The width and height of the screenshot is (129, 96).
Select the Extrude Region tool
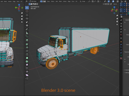point(27,41)
